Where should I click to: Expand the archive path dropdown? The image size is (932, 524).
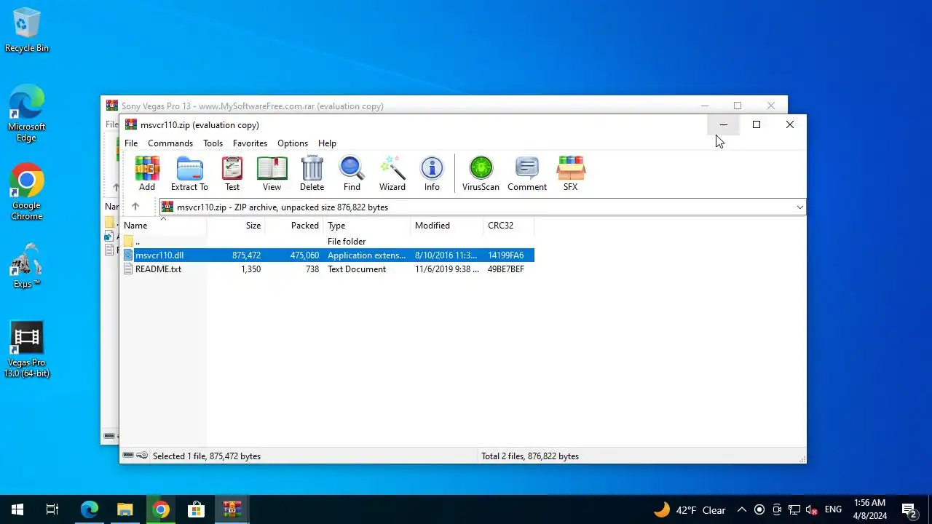[x=799, y=207]
